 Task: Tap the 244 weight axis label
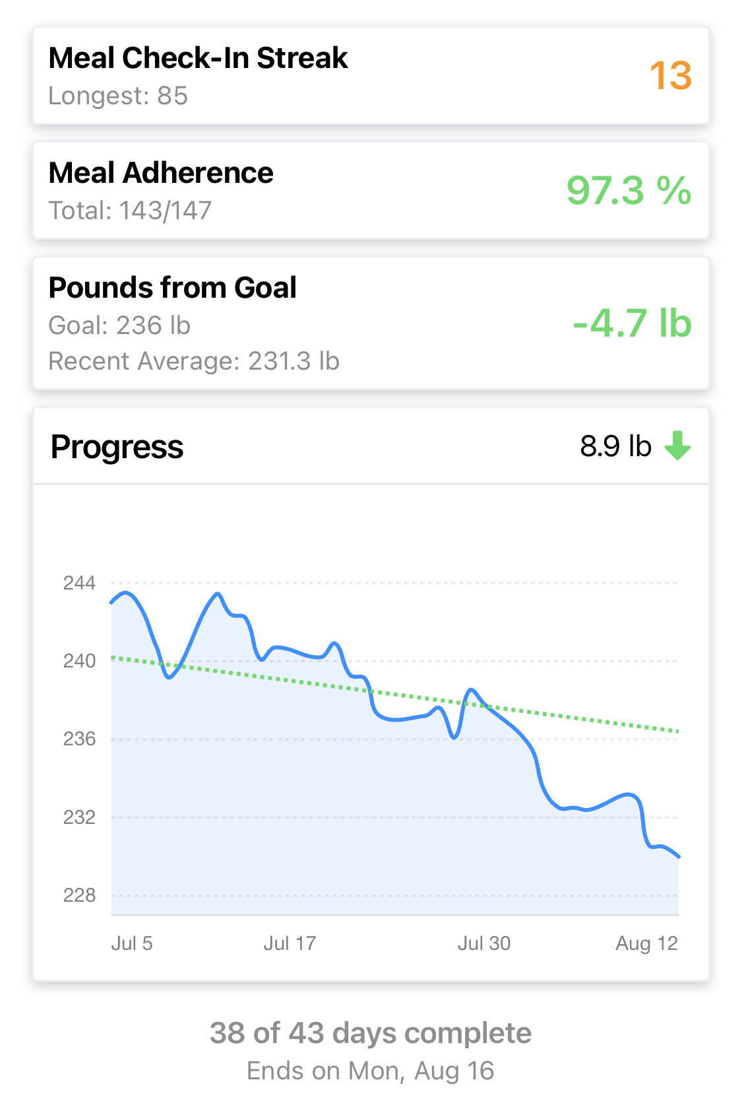[79, 583]
